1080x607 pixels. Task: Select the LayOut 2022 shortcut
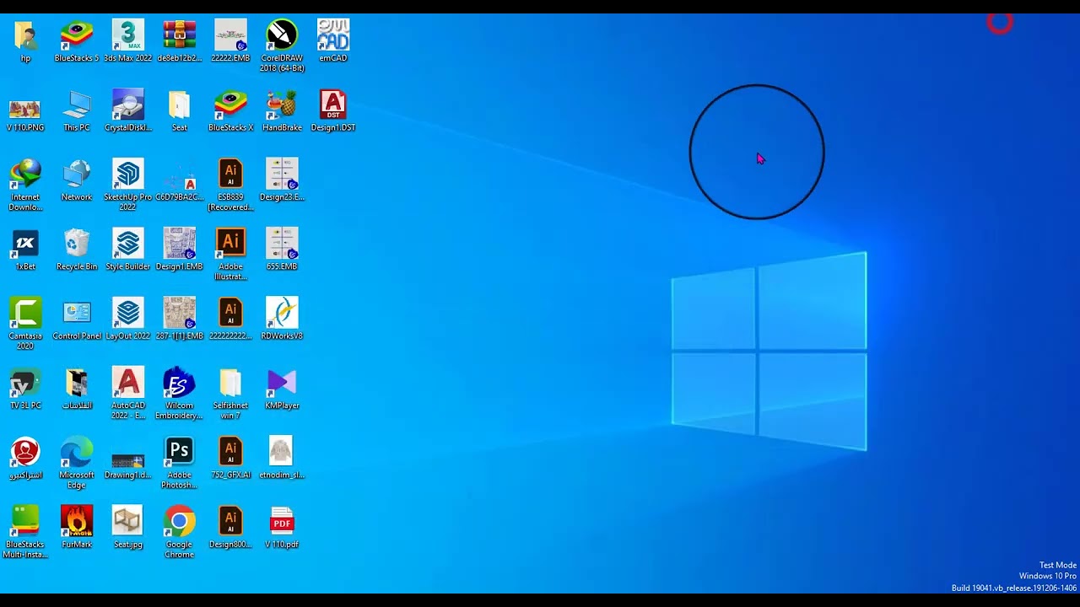128,313
